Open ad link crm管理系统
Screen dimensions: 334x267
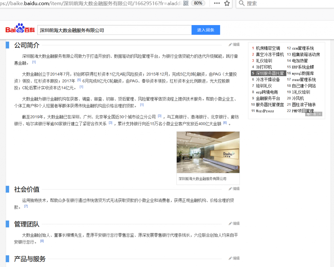click(x=303, y=48)
